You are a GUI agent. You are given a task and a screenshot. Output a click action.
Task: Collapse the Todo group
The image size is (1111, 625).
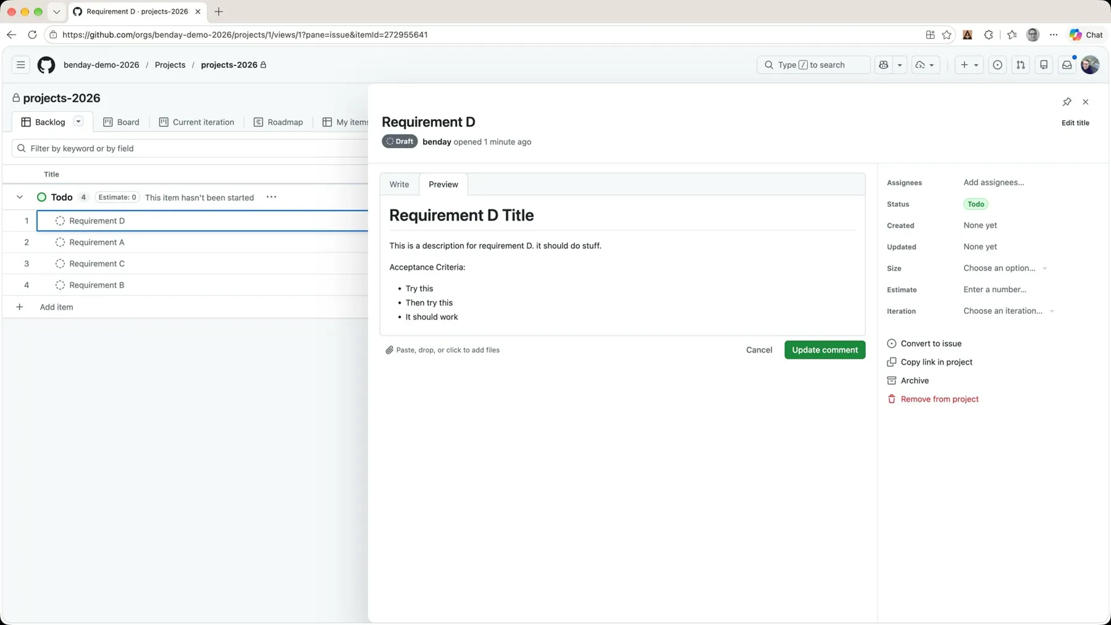pos(20,198)
